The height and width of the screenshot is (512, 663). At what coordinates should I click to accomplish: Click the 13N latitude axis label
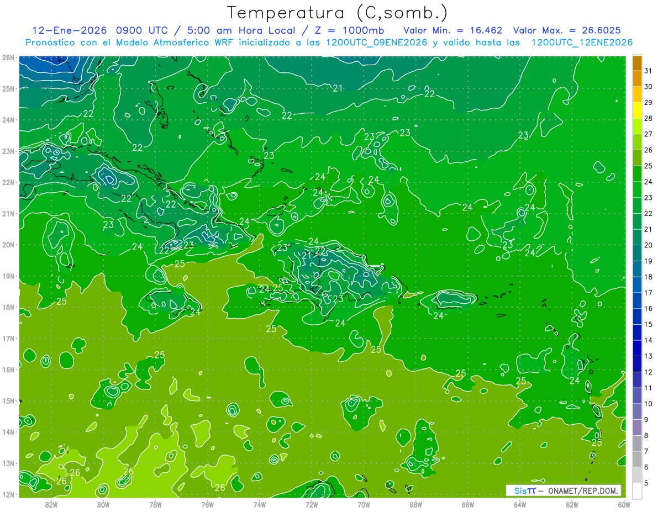(x=8, y=463)
